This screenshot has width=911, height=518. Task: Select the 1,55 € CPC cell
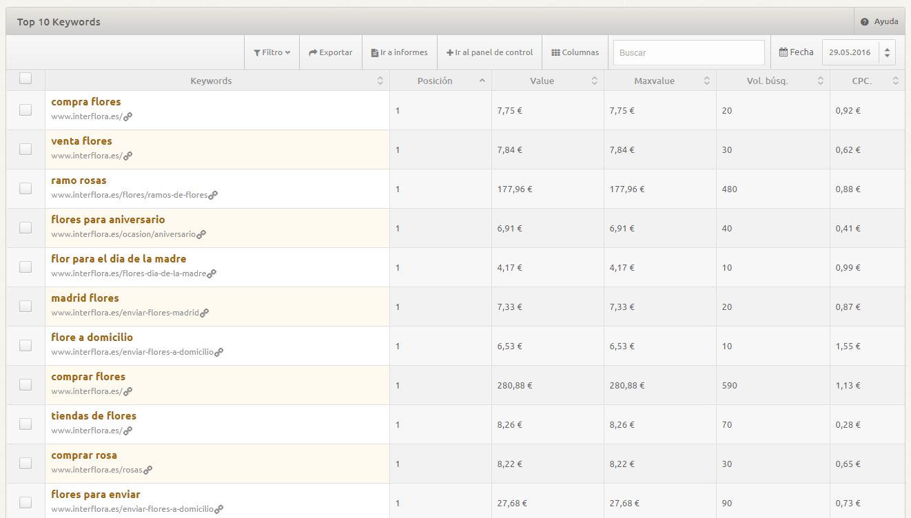(x=868, y=346)
